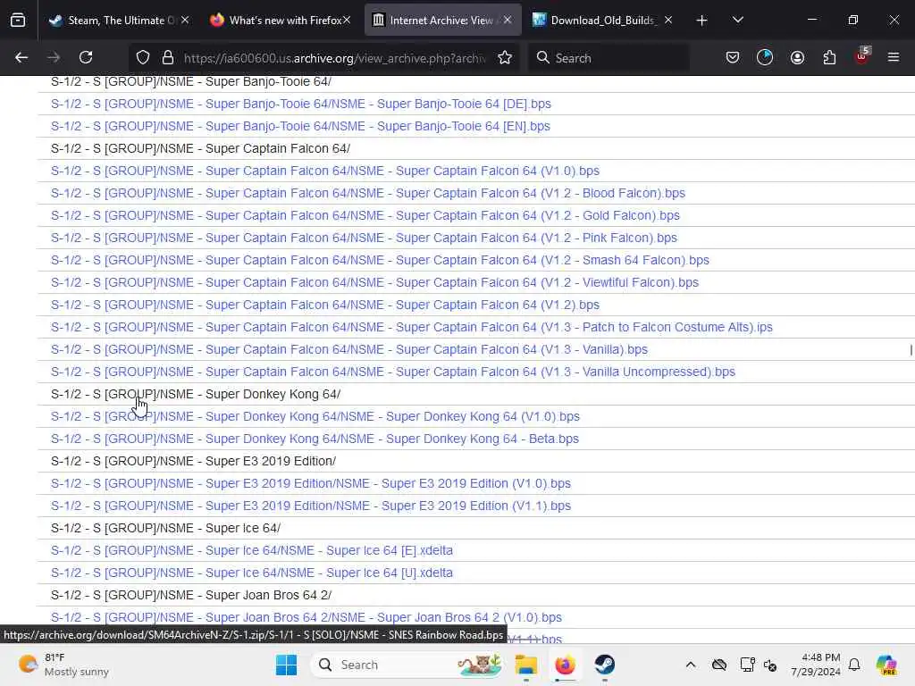Open the Windows Start menu

(286, 665)
